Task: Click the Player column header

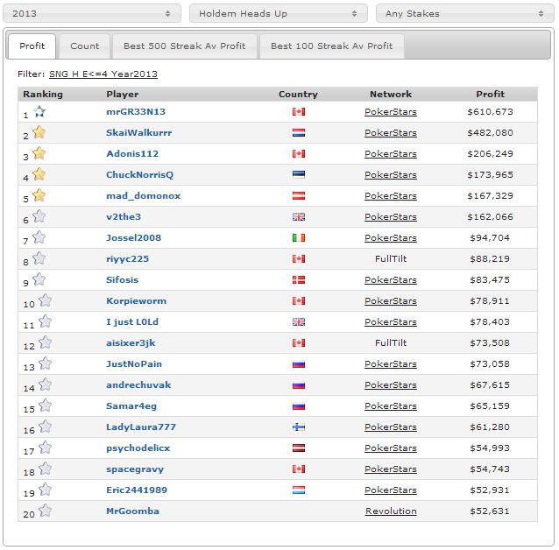Action: pos(123,94)
